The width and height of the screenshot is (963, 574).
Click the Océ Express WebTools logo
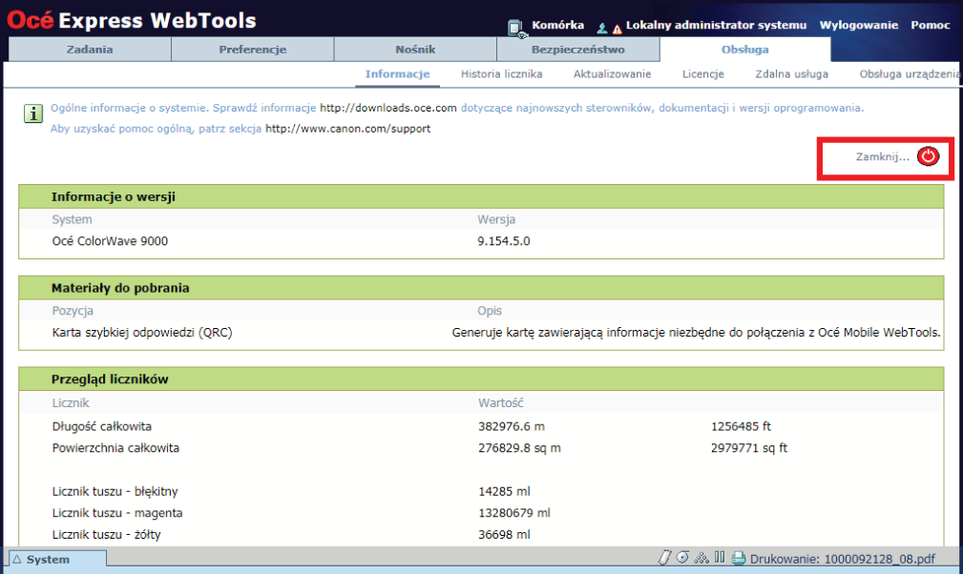point(132,20)
